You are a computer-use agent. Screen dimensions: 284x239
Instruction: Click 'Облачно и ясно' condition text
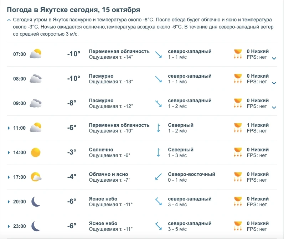click(x=108, y=174)
